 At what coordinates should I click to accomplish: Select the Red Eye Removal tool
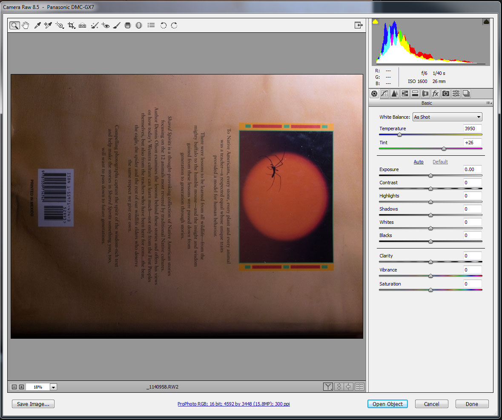[105, 25]
